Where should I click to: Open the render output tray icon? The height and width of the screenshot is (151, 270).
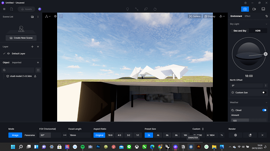[263, 9]
